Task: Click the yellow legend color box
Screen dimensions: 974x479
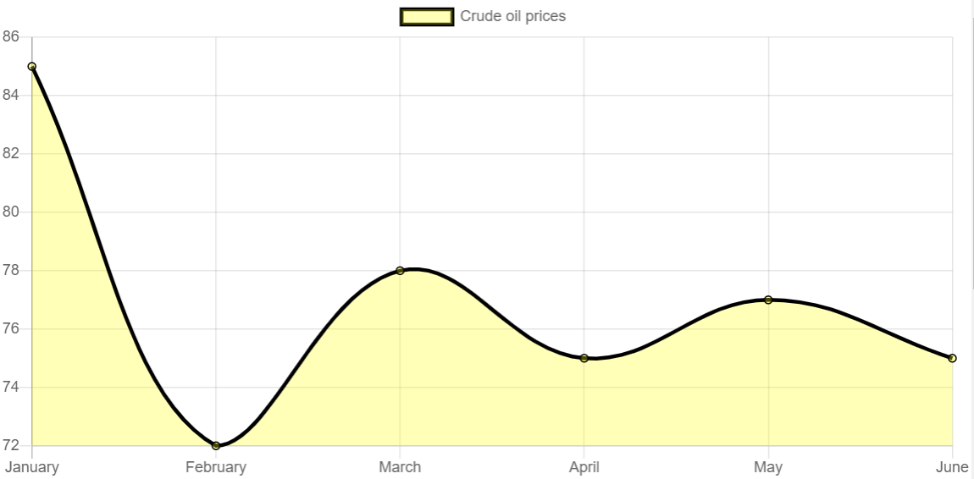Action: [426, 17]
